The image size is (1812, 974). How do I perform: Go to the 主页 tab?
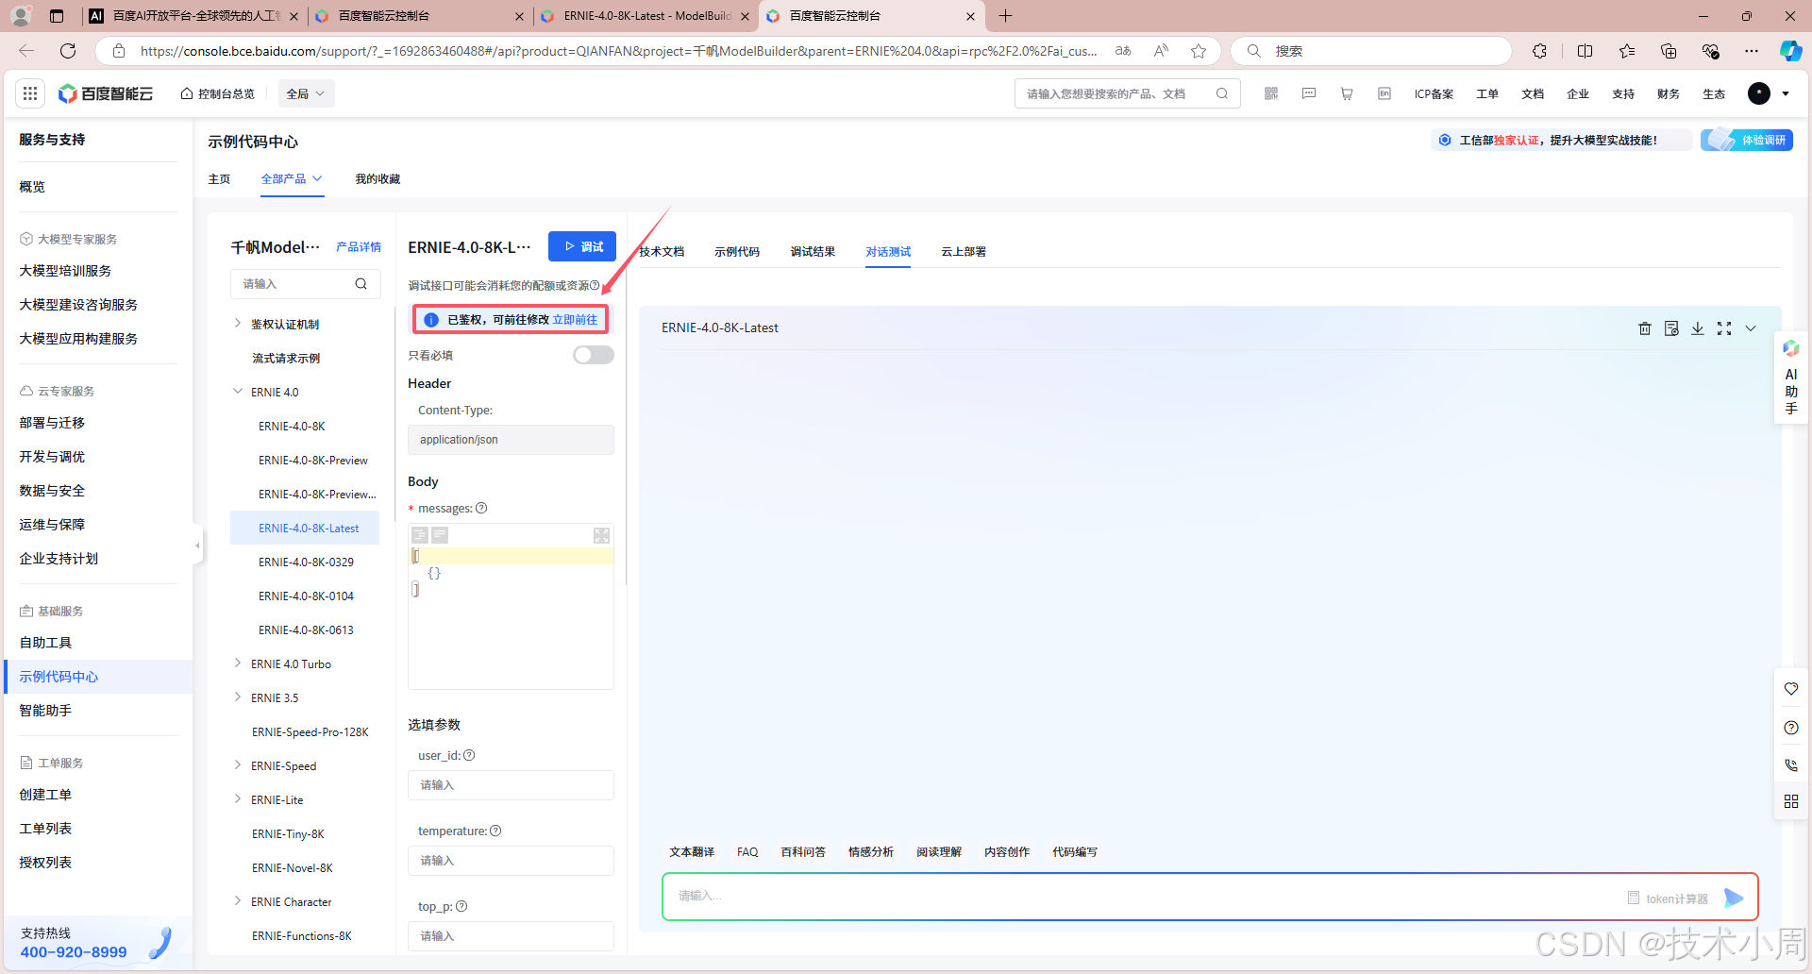pos(219,178)
